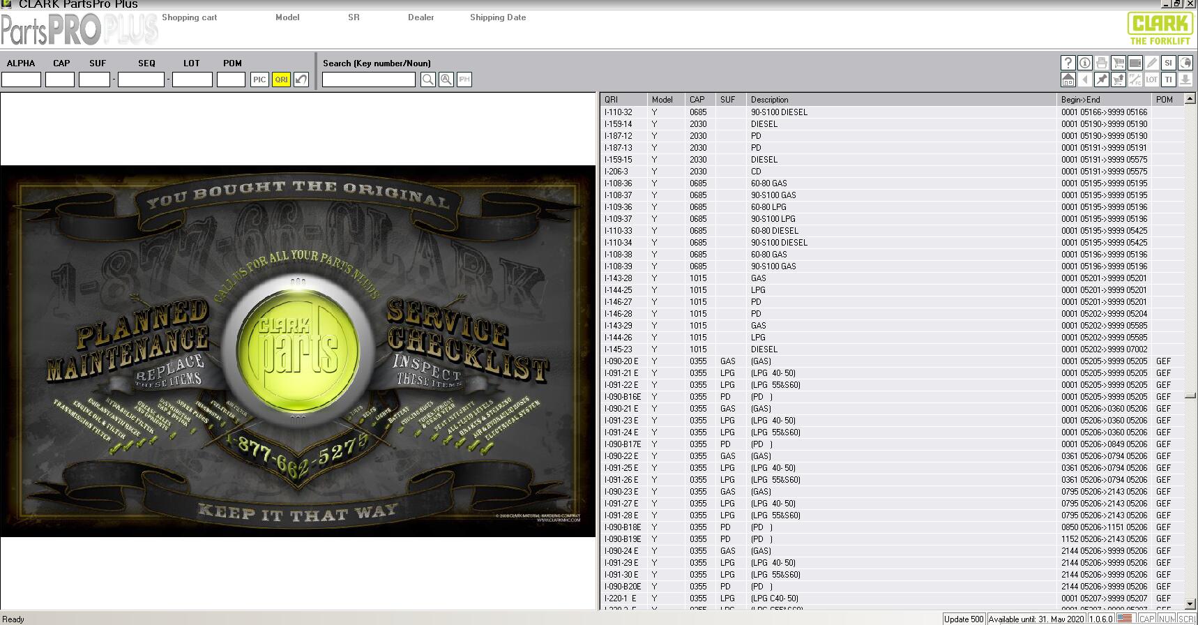Click the download arrow icon
Screen dimensions: 1198x625
[x=1185, y=80]
